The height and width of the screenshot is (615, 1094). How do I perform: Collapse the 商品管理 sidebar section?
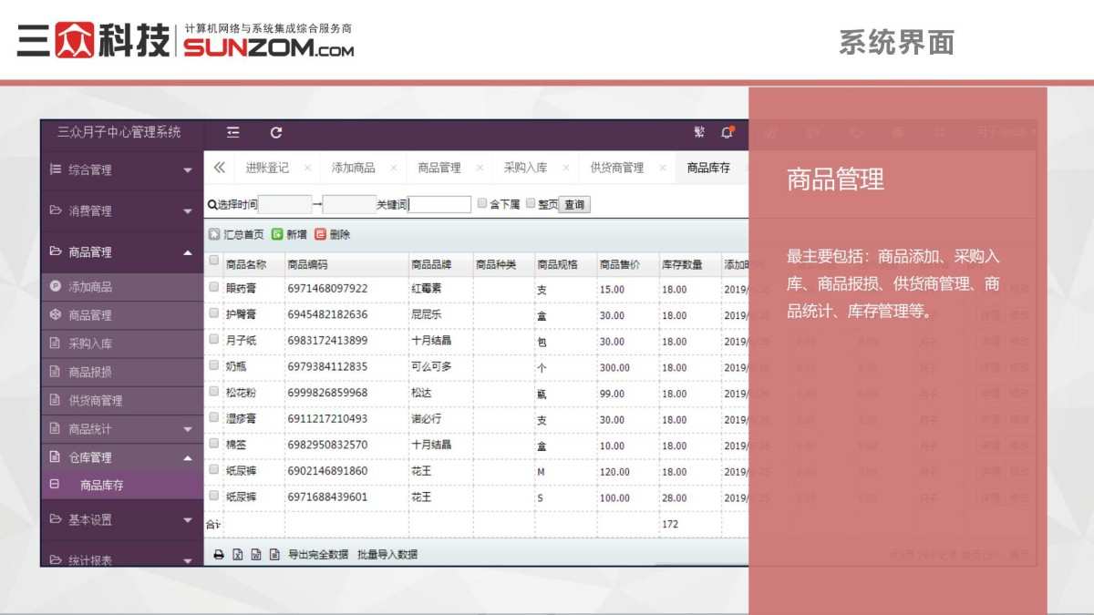click(119, 251)
